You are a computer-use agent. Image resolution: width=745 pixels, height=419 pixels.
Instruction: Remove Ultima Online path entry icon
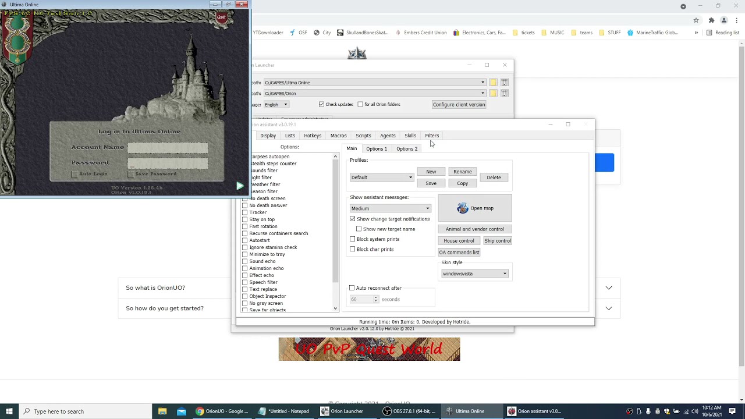tap(505, 83)
